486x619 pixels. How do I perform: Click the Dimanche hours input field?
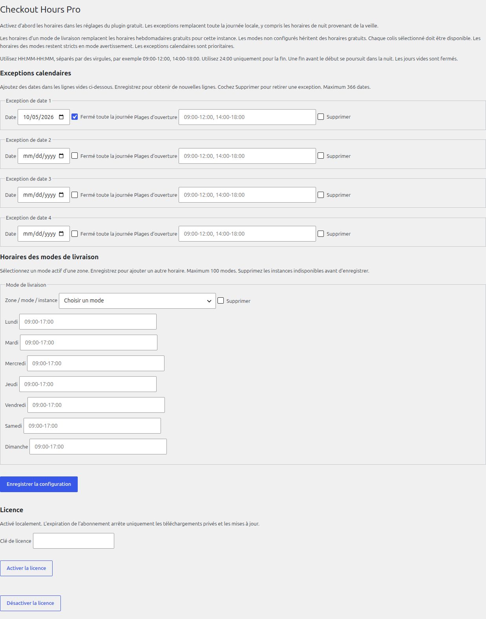pos(98,447)
